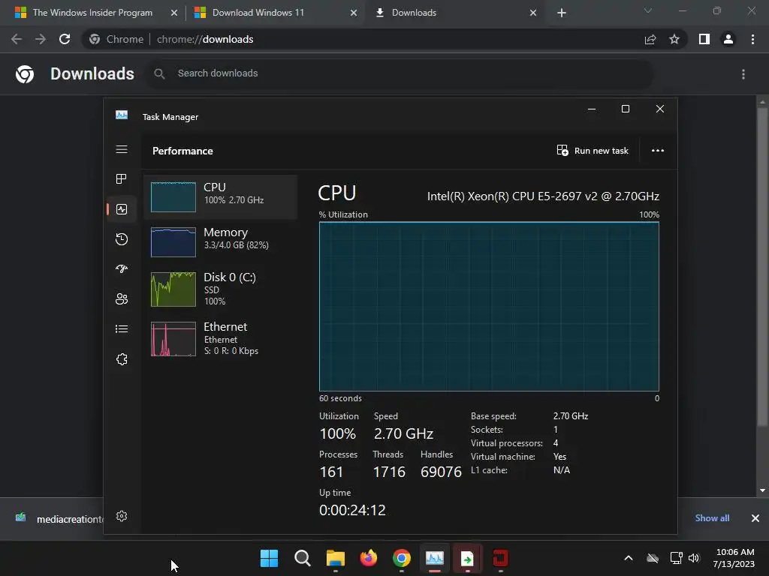The image size is (769, 576).
Task: Select Performance page icon in sidebar
Action: (122, 209)
